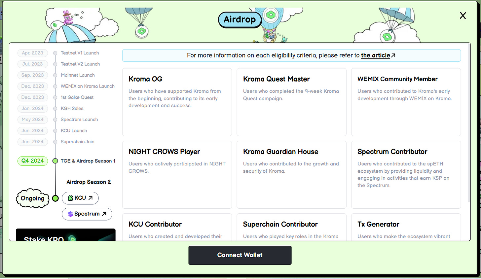
Task: Click the Apr. 2023 date badge
Action: (33, 53)
